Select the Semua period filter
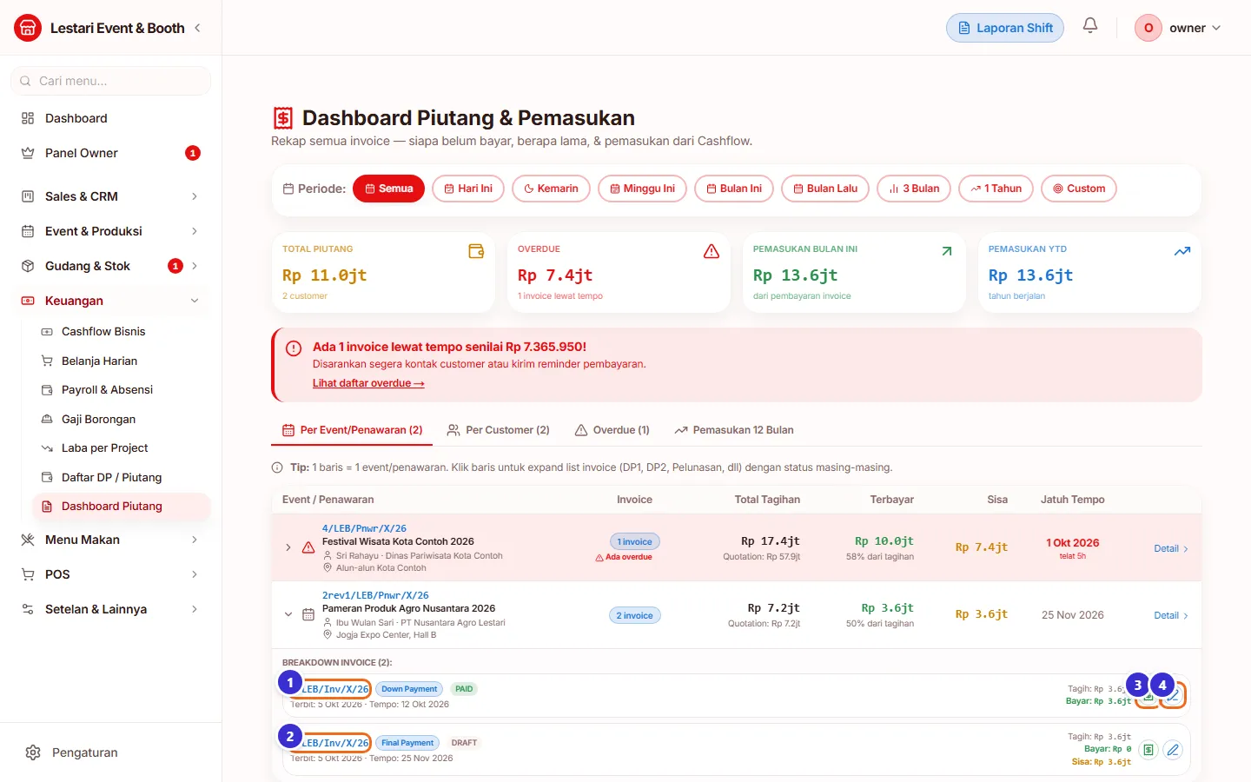1251x782 pixels. click(388, 189)
